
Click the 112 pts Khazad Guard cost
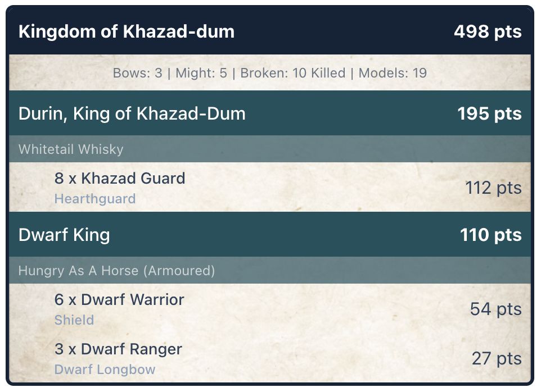tap(493, 188)
